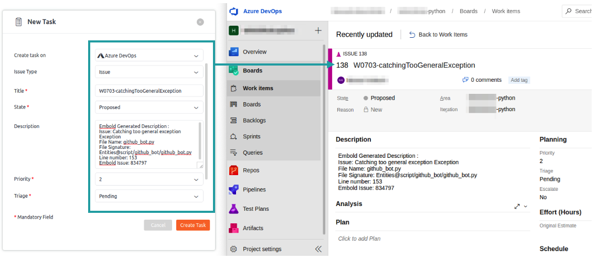Click the Project settings gear icon
Screen dimensions: 598x259
click(x=234, y=249)
